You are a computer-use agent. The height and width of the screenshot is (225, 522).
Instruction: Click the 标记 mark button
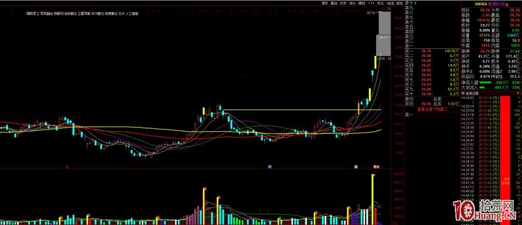(380, 3)
